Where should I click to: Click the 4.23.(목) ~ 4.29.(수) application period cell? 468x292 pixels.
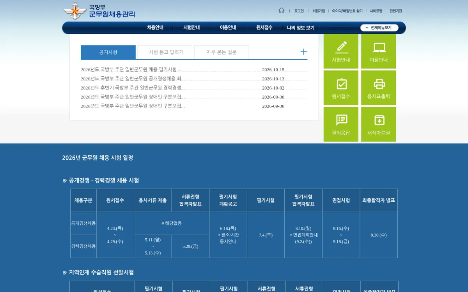(115, 235)
